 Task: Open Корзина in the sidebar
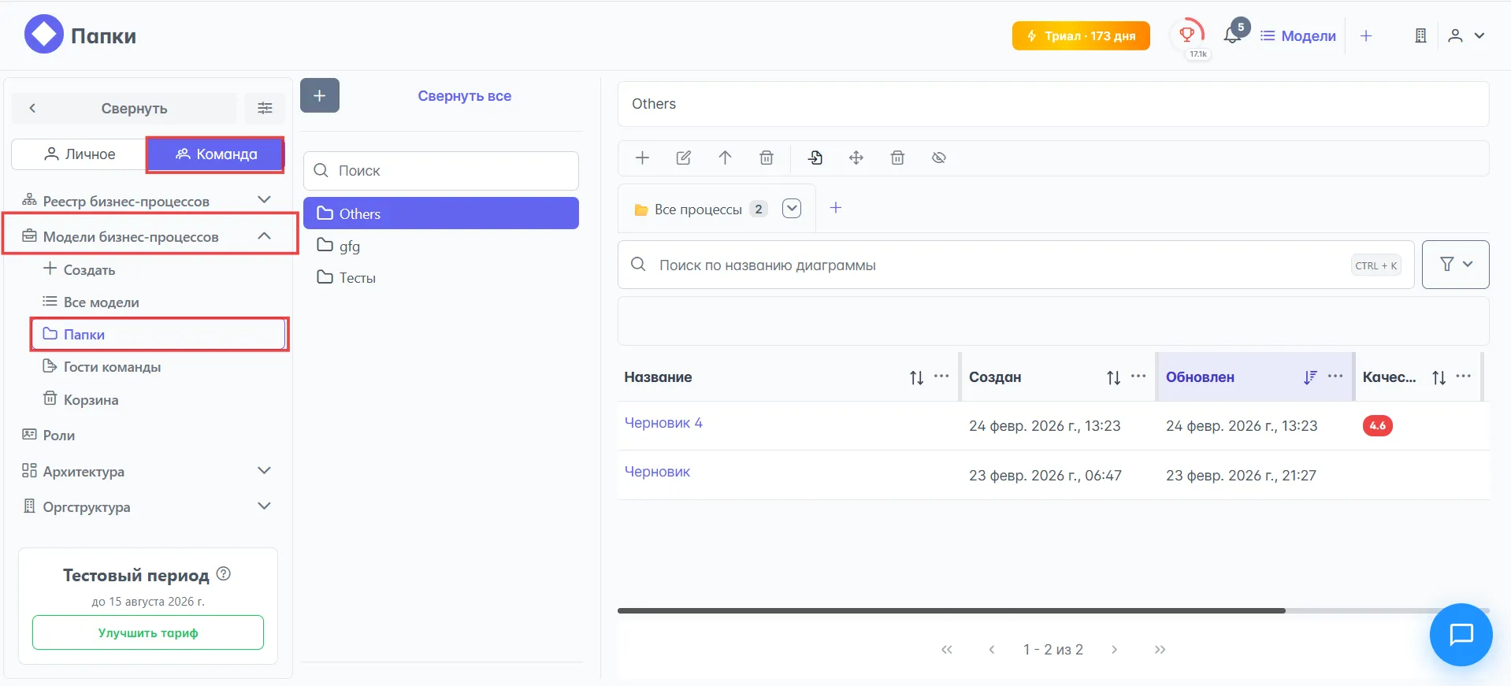[x=91, y=400]
